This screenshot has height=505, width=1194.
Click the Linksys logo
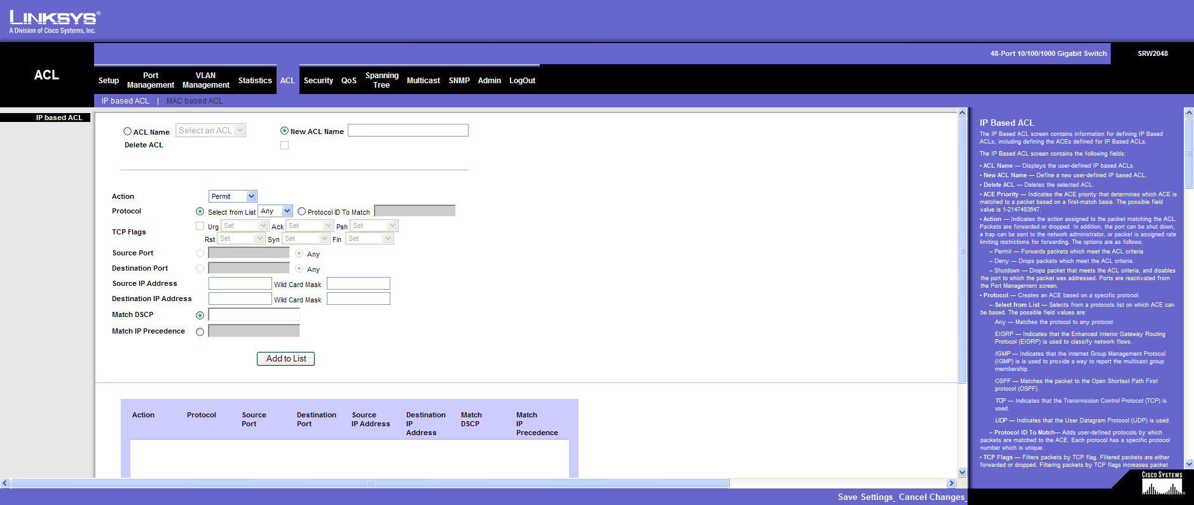[x=54, y=21]
